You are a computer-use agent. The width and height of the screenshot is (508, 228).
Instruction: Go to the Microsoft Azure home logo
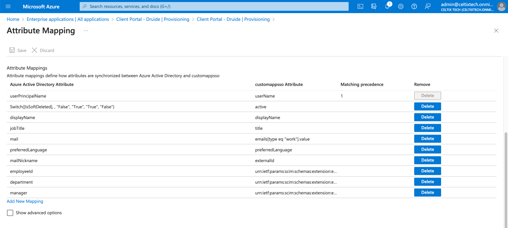point(41,6)
